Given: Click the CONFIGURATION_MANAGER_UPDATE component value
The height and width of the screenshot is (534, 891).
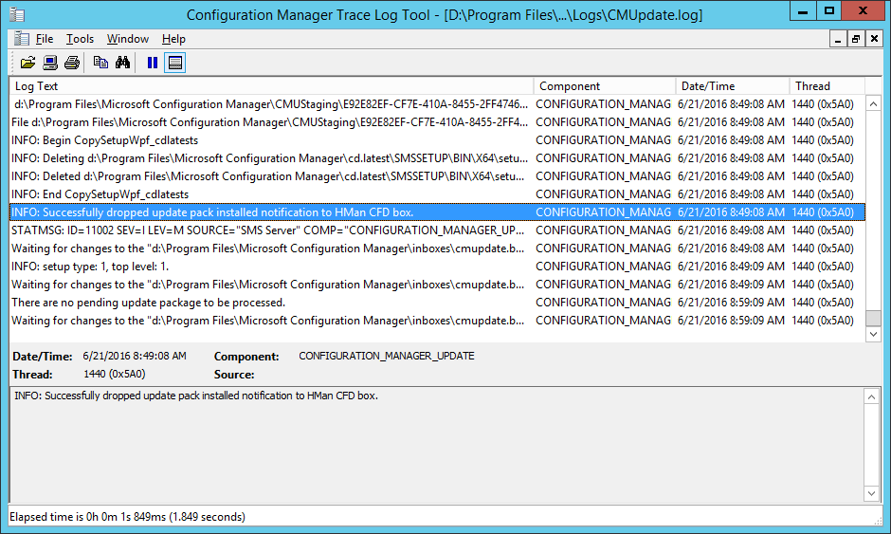Looking at the screenshot, I should (x=387, y=356).
